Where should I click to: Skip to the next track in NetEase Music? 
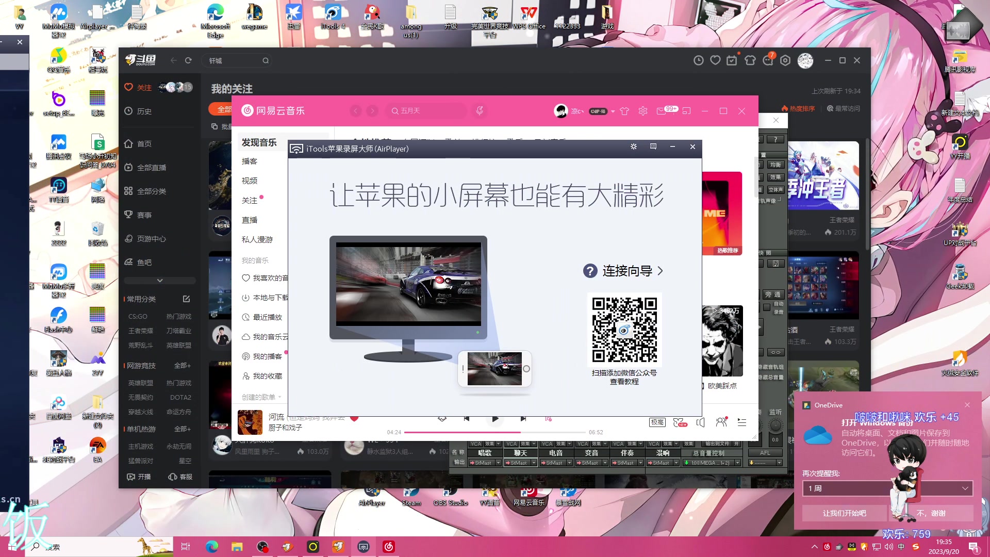coord(523,419)
